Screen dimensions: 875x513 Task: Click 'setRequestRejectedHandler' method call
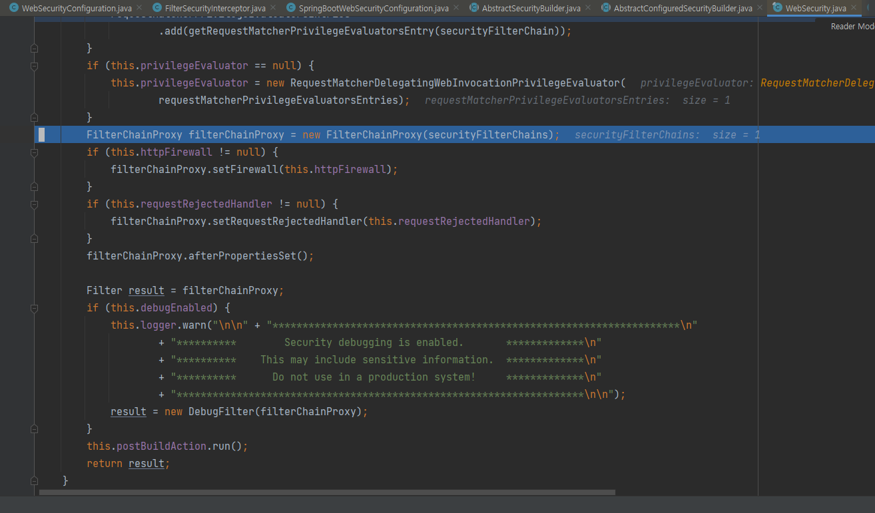(x=288, y=222)
